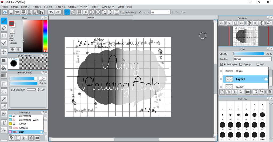273x142 pixels.
Task: Delete layer using trash icon
Action: pyautogui.click(x=269, y=92)
